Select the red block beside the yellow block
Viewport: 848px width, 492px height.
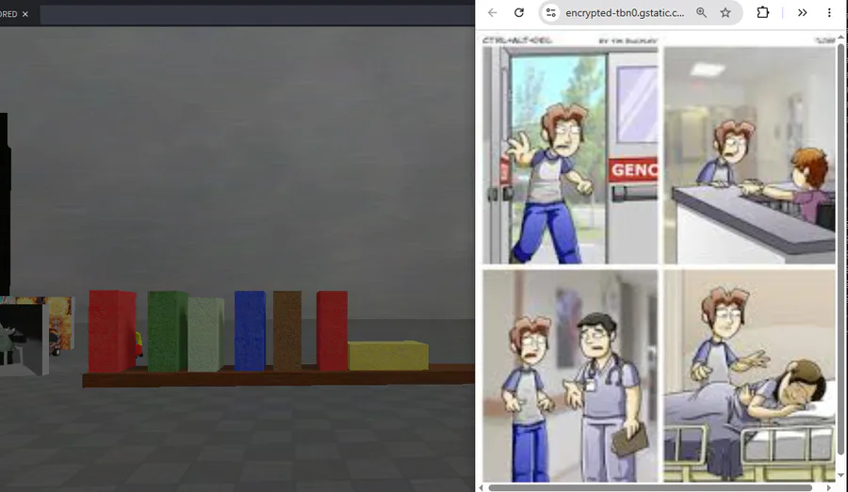click(332, 330)
